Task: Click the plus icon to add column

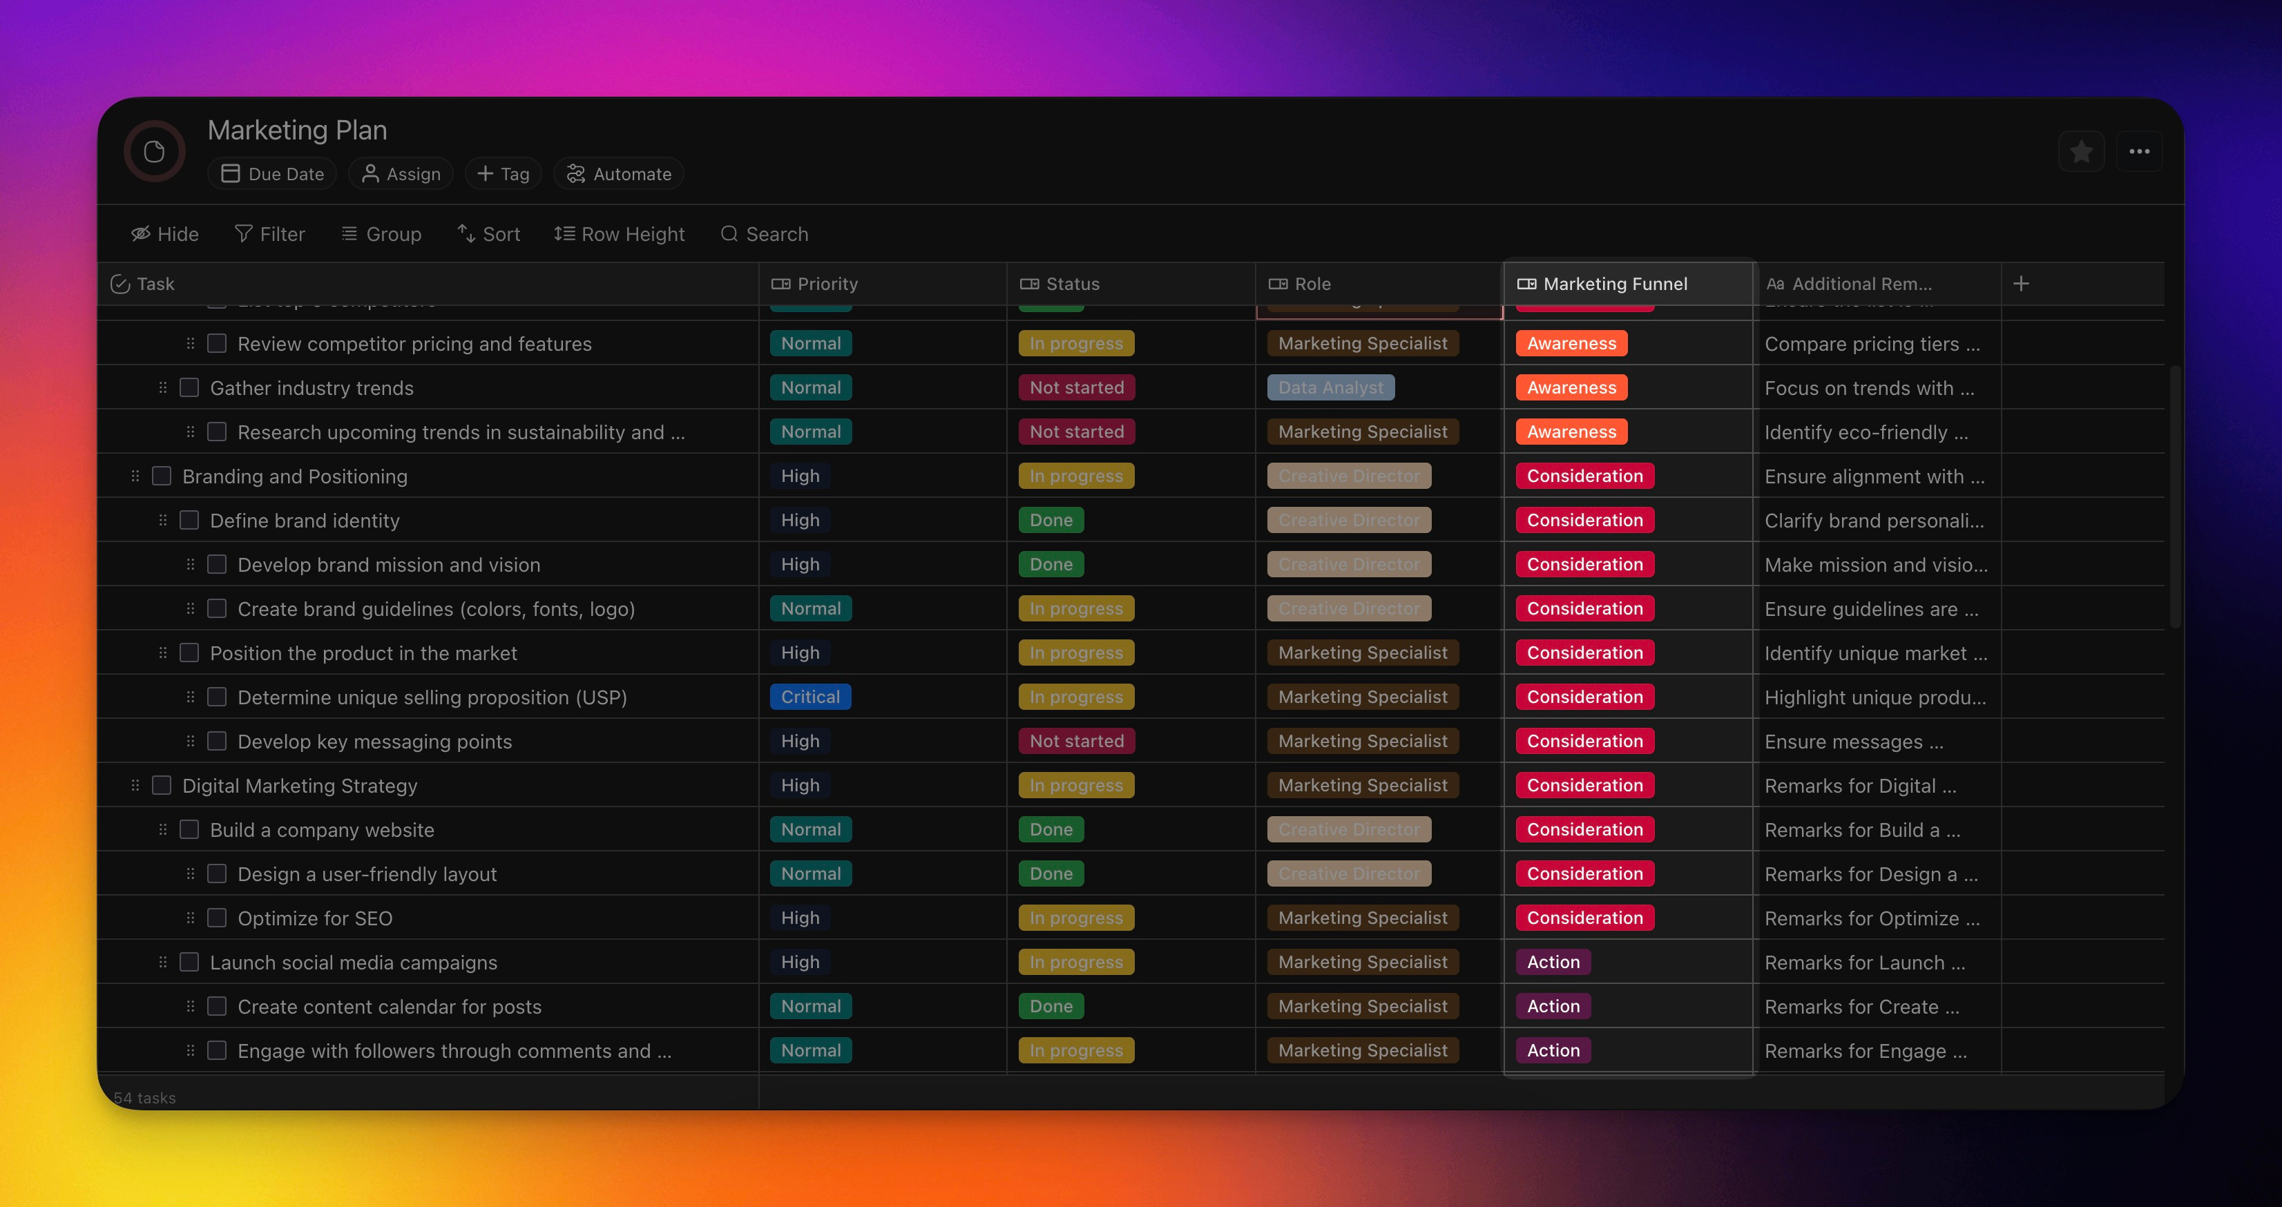Action: coord(2021,283)
